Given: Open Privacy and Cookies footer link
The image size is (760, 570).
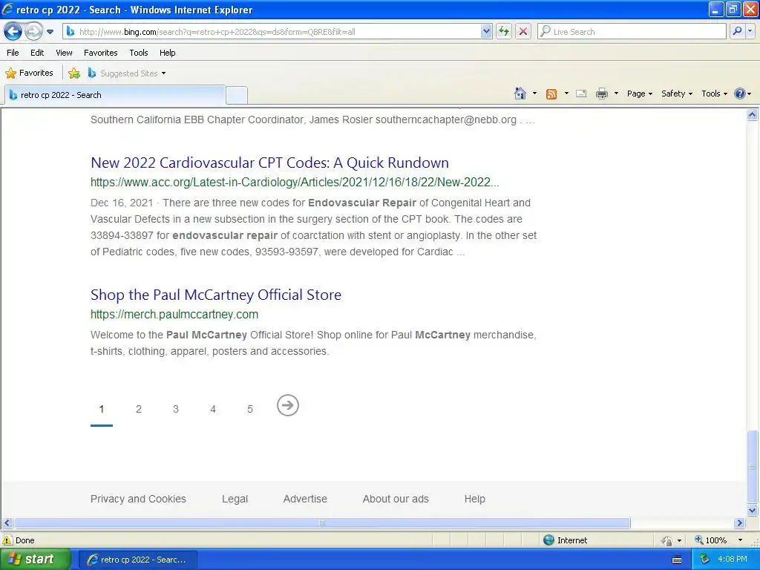Looking at the screenshot, I should 138,499.
